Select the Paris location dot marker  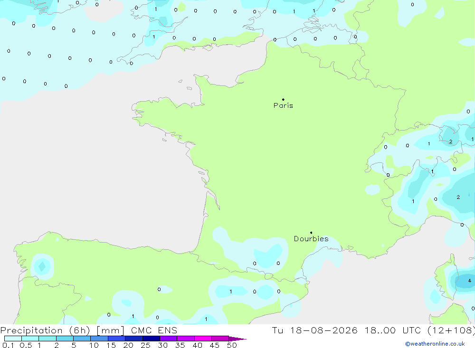[x=283, y=99]
